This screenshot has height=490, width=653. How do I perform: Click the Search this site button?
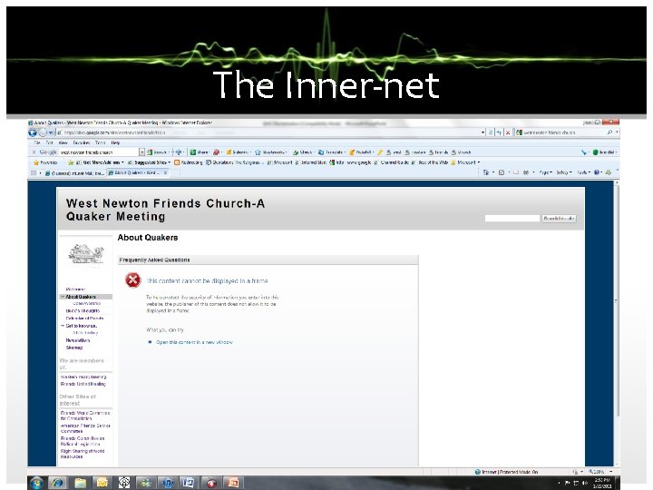[560, 218]
